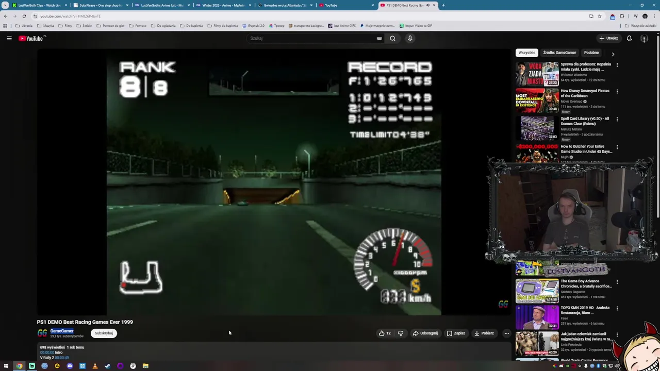This screenshot has height=371, width=660.
Task: Open the Muzyka bookmarks folder
Action: [45, 25]
